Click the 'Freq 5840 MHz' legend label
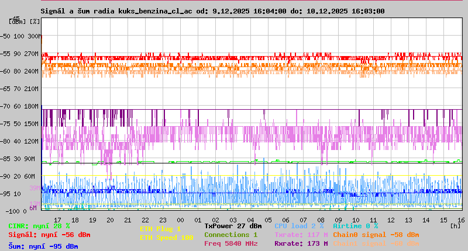Screen dimensions: 468x251 coord(231,243)
